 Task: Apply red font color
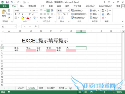coord(28,18)
